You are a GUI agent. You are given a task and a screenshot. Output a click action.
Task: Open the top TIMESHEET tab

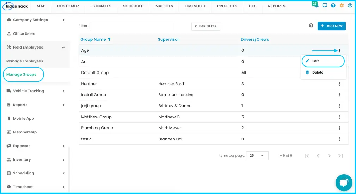point(195,6)
